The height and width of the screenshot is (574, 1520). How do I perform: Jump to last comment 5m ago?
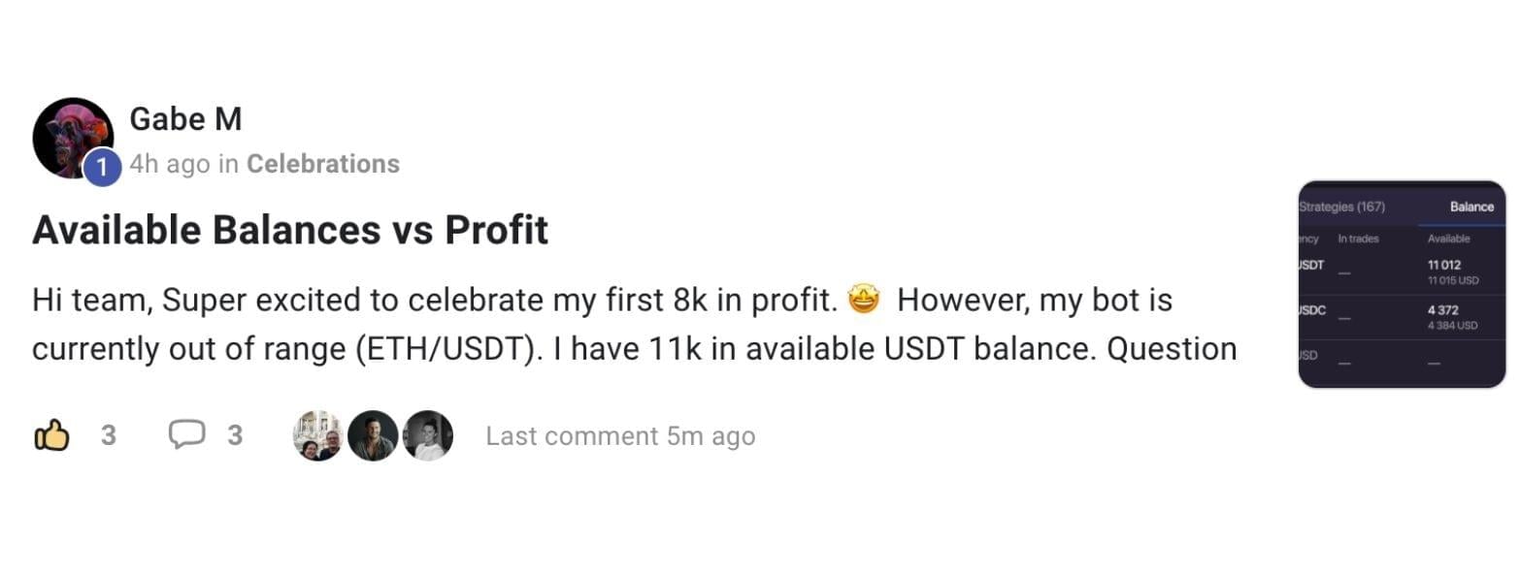click(620, 436)
